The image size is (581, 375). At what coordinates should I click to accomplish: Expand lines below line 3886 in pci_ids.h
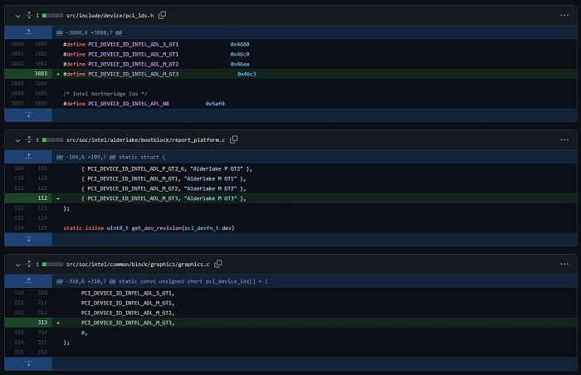28,114
